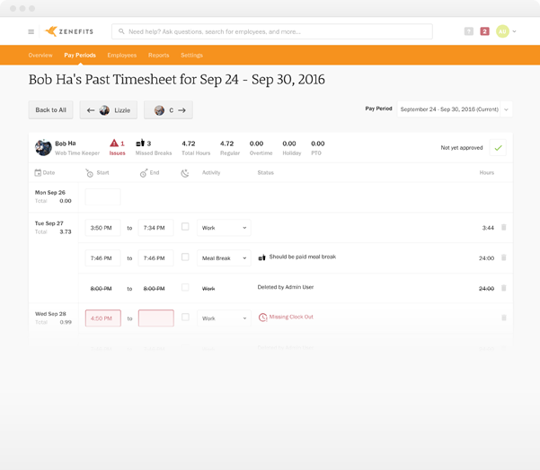Click the Wed Sep 28 date label
This screenshot has height=470, width=540.
50,314
